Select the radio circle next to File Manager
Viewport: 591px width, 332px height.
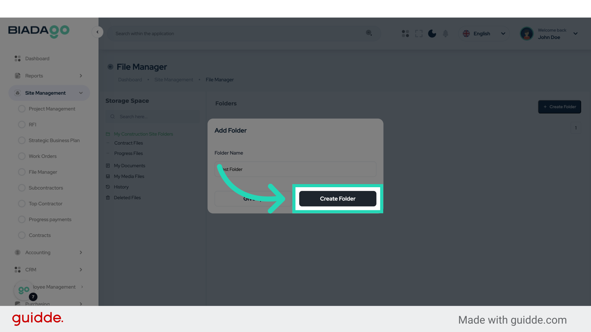(22, 172)
